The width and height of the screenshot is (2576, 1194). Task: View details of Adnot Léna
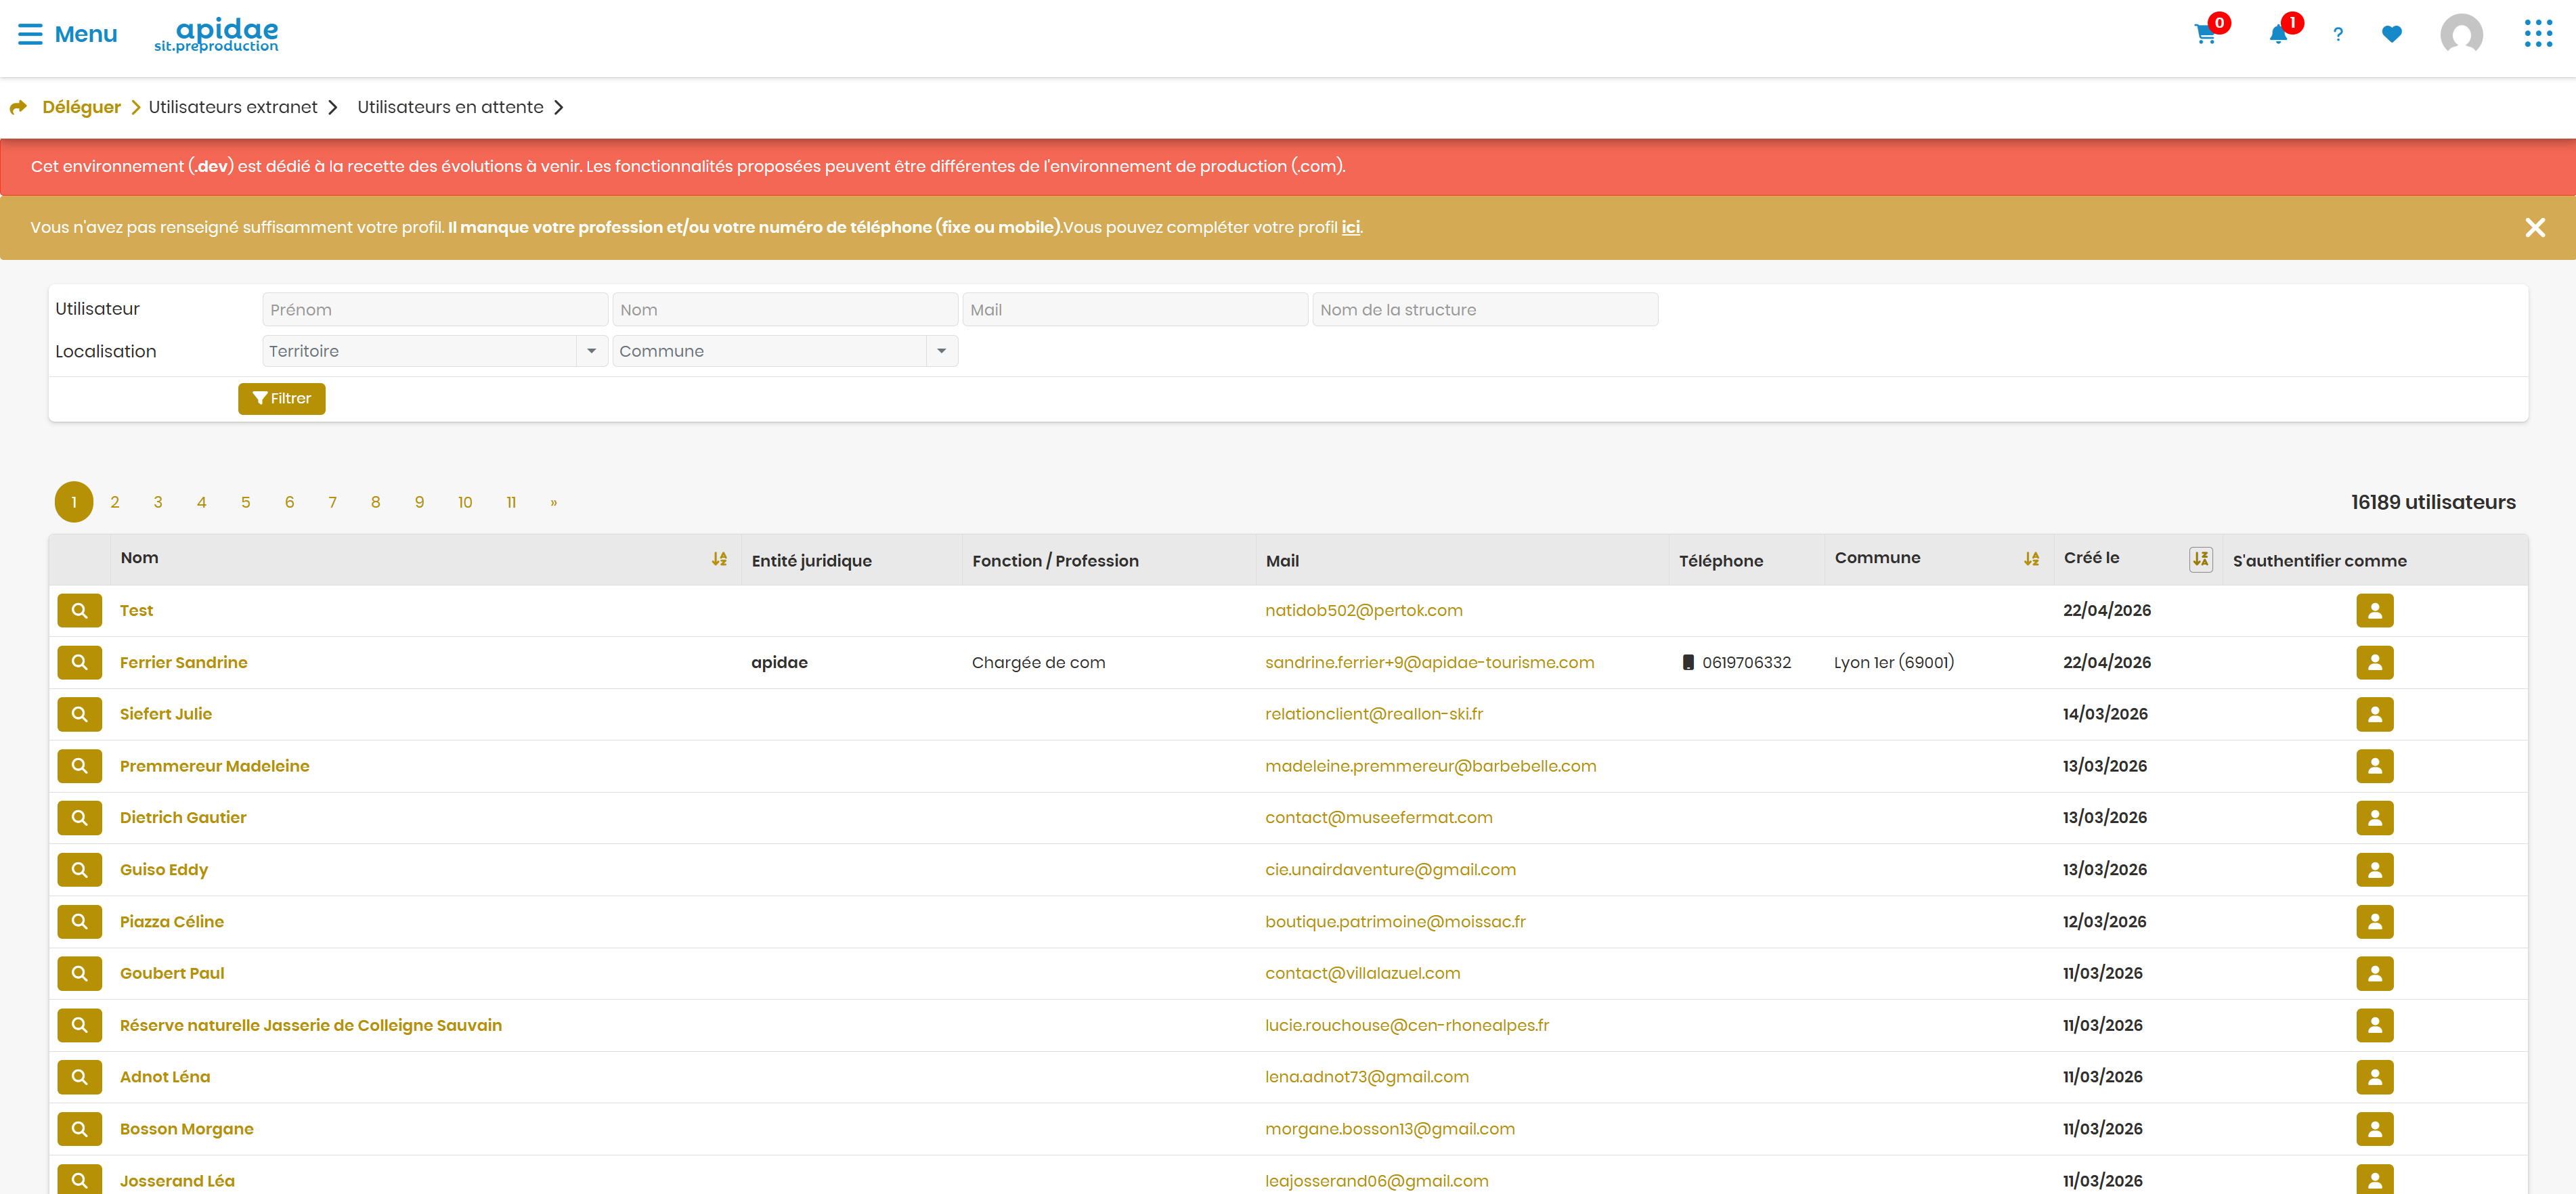click(80, 1077)
